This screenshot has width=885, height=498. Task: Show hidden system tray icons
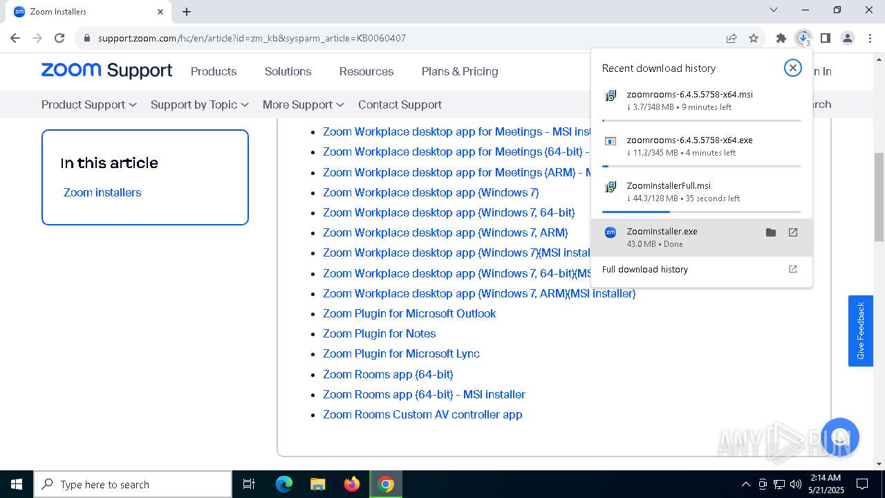pyautogui.click(x=745, y=484)
